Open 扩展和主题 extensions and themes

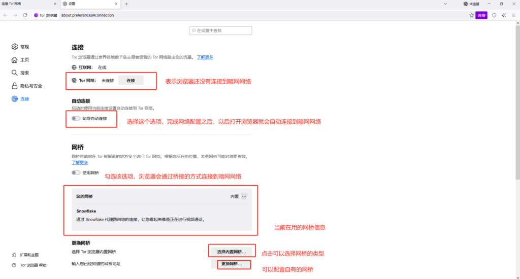tap(25, 255)
